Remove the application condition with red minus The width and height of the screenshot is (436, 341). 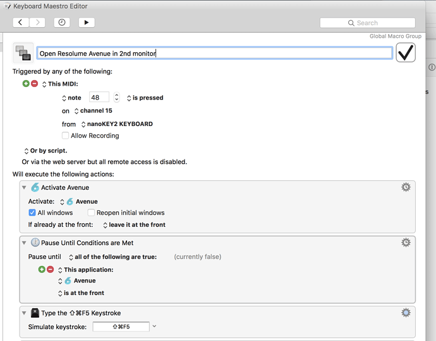51,269
